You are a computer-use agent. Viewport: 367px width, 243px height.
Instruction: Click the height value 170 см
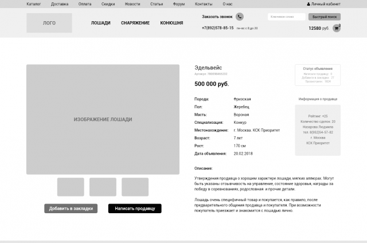pos(240,146)
